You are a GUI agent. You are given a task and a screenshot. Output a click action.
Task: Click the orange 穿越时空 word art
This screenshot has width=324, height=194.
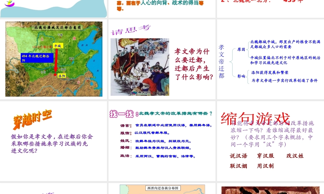point(32,119)
